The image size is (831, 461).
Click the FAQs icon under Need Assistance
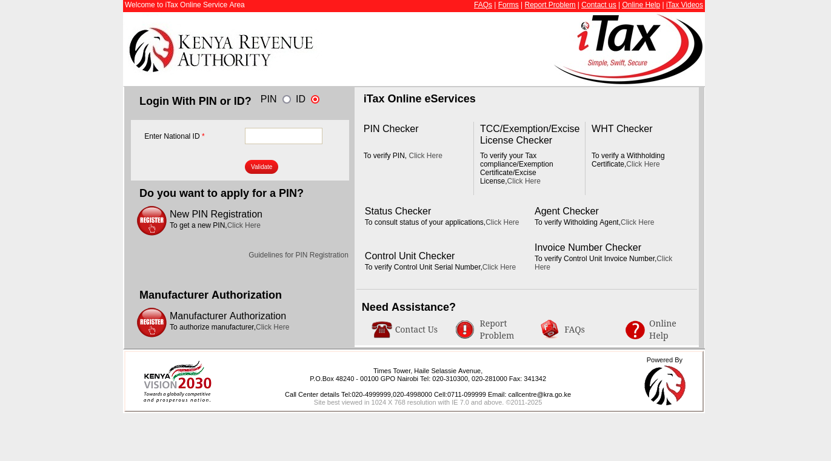pos(549,329)
